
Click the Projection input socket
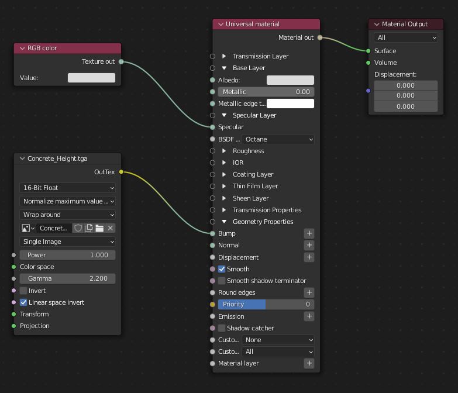pos(13,326)
